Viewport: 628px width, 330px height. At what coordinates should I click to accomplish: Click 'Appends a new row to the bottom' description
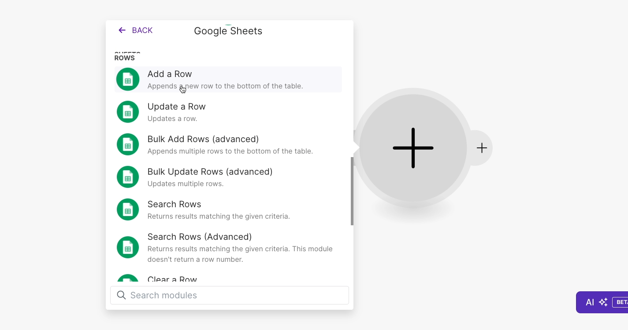coord(225,86)
